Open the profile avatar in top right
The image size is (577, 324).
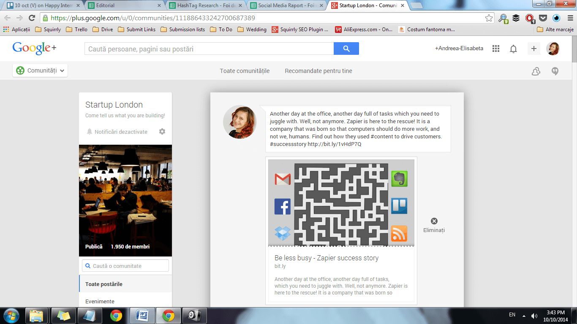(553, 49)
